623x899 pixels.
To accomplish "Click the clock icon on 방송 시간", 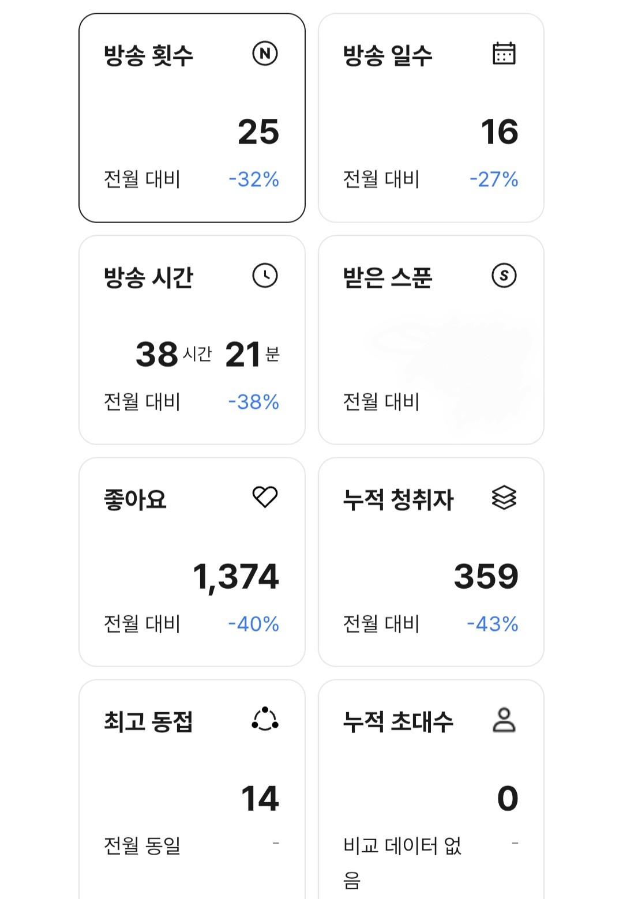I will 265,276.
